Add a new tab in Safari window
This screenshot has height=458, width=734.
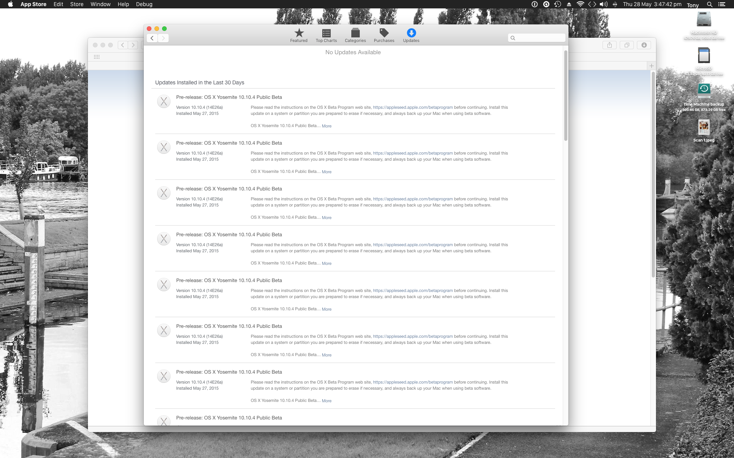coord(651,66)
